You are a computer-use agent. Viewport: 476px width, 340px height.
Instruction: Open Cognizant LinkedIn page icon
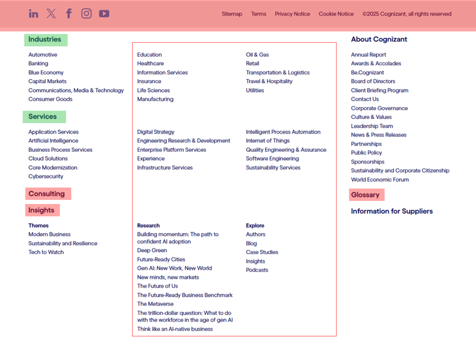click(x=33, y=14)
